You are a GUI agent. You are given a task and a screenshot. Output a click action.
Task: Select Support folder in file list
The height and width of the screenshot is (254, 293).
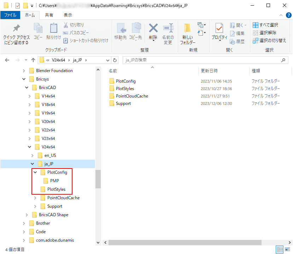(x=120, y=104)
